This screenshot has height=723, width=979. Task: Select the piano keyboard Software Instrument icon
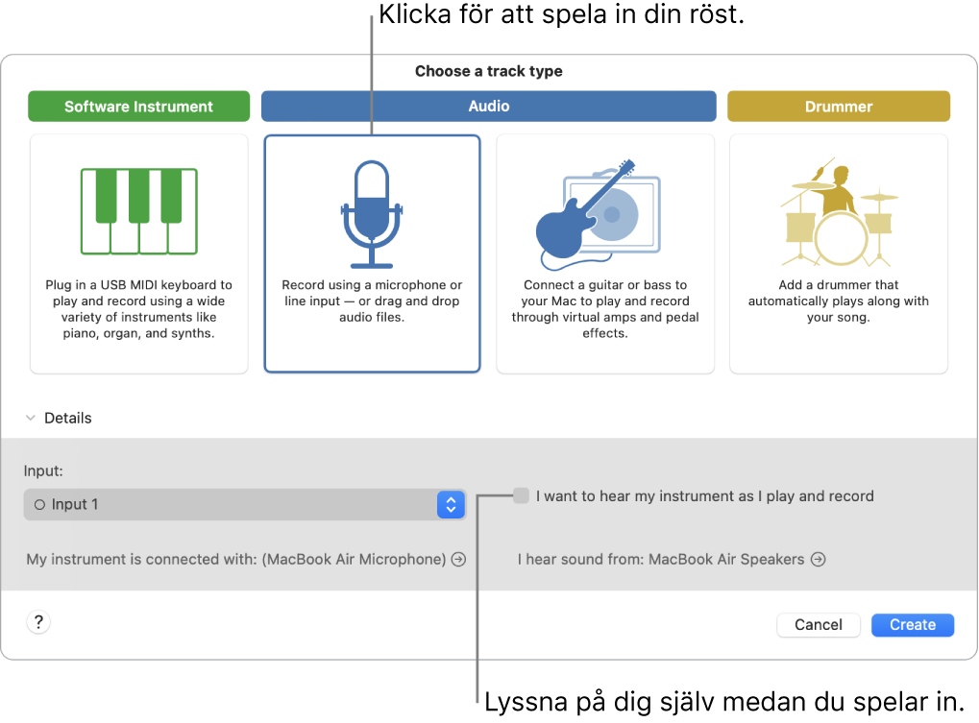[139, 211]
